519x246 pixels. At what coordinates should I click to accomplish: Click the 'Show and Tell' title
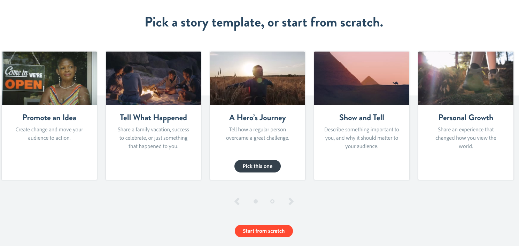(x=362, y=118)
